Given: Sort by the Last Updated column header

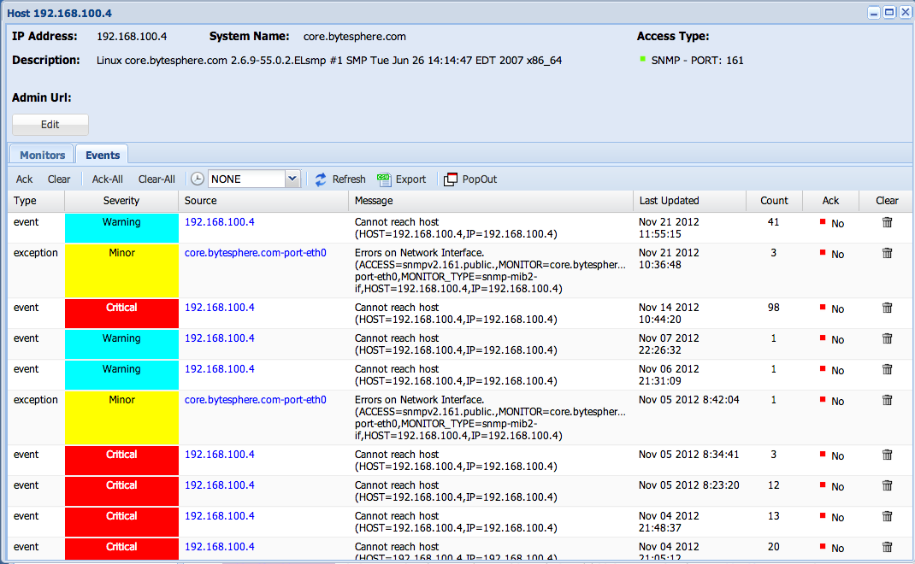Looking at the screenshot, I should pyautogui.click(x=669, y=201).
